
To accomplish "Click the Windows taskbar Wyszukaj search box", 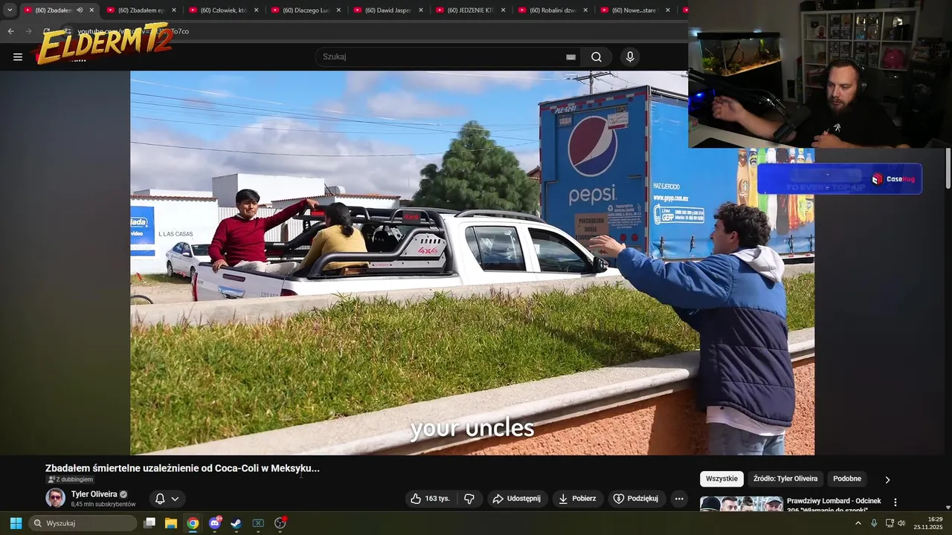I will [x=83, y=523].
